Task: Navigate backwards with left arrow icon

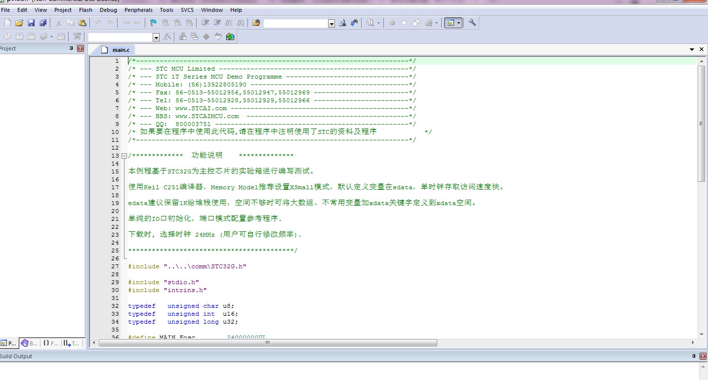Action: (126, 23)
